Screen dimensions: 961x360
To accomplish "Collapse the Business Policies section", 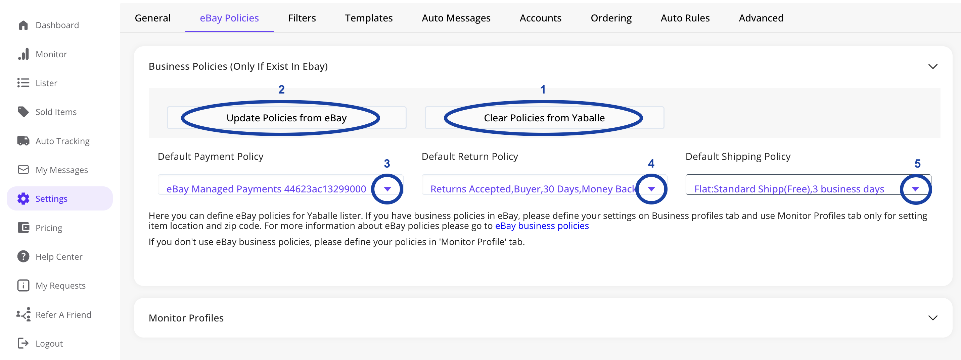I will click(x=933, y=66).
